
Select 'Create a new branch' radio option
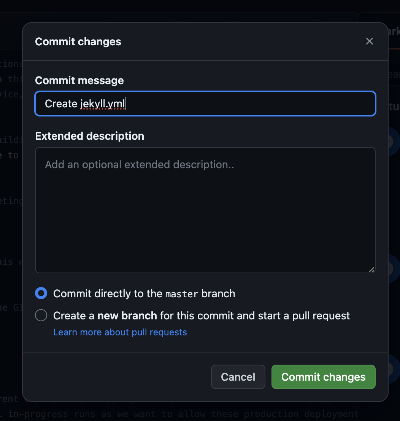coord(41,316)
